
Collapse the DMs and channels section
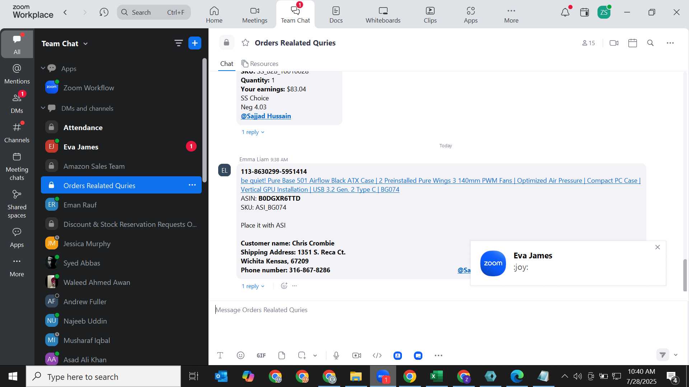tap(43, 108)
